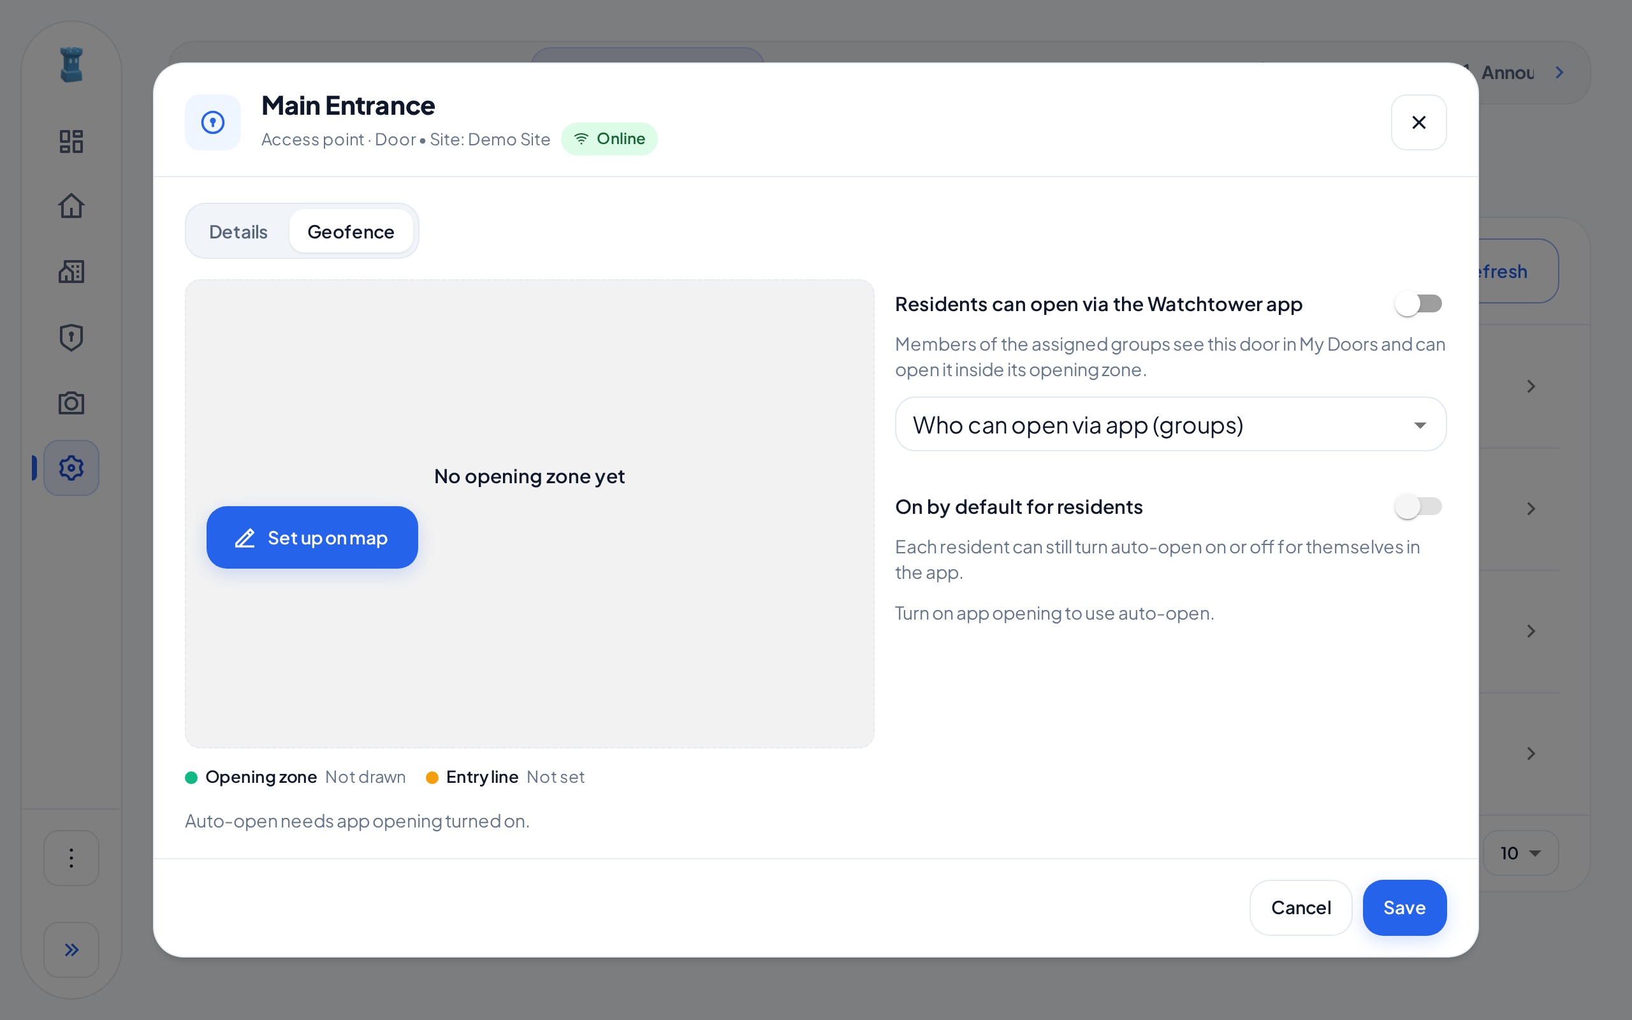The image size is (1632, 1020).
Task: Click the Main Entrance title text
Action: point(348,106)
